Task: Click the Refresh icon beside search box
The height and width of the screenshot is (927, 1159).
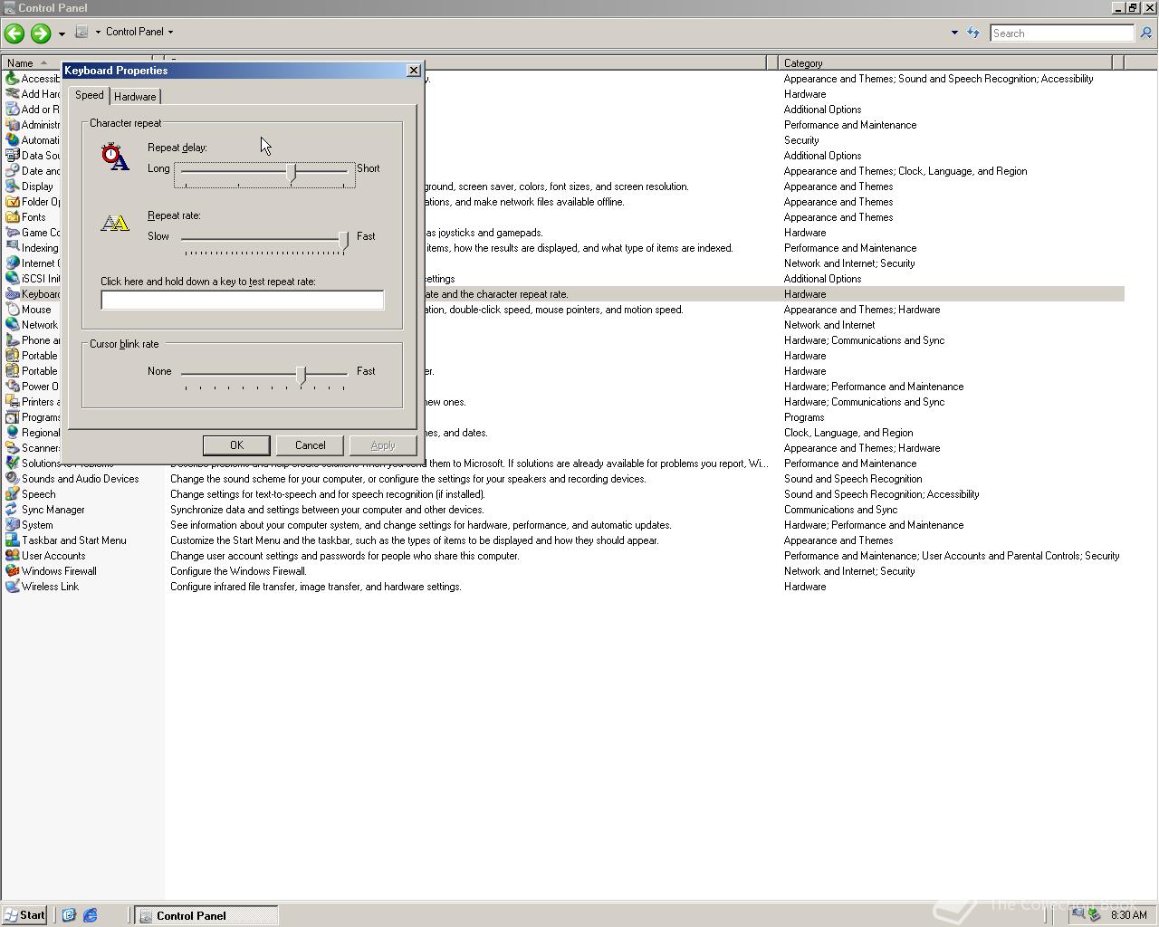Action: (973, 33)
